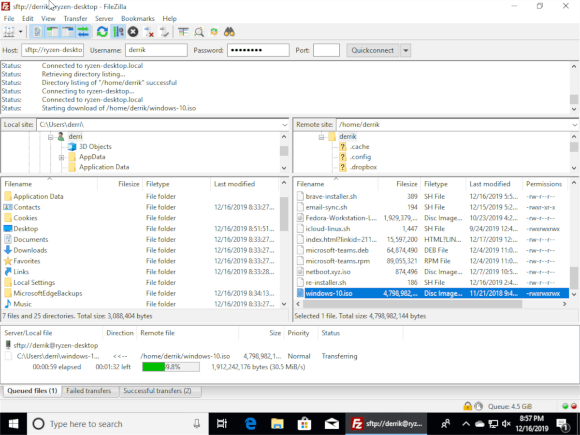Switch to the Successful transfers tab
This screenshot has width=580, height=435.
(x=160, y=391)
